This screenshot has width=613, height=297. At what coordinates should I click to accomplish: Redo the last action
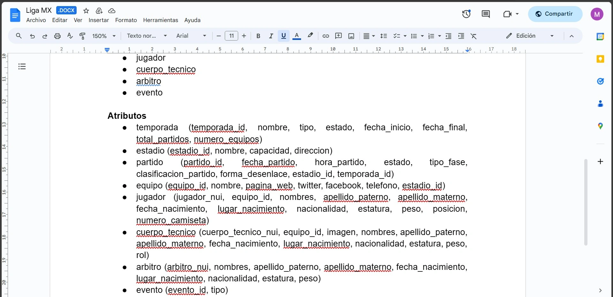coord(45,36)
